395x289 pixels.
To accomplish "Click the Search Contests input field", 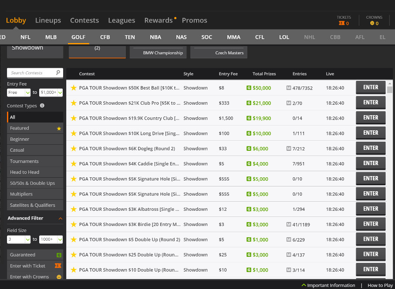I will pos(35,73).
